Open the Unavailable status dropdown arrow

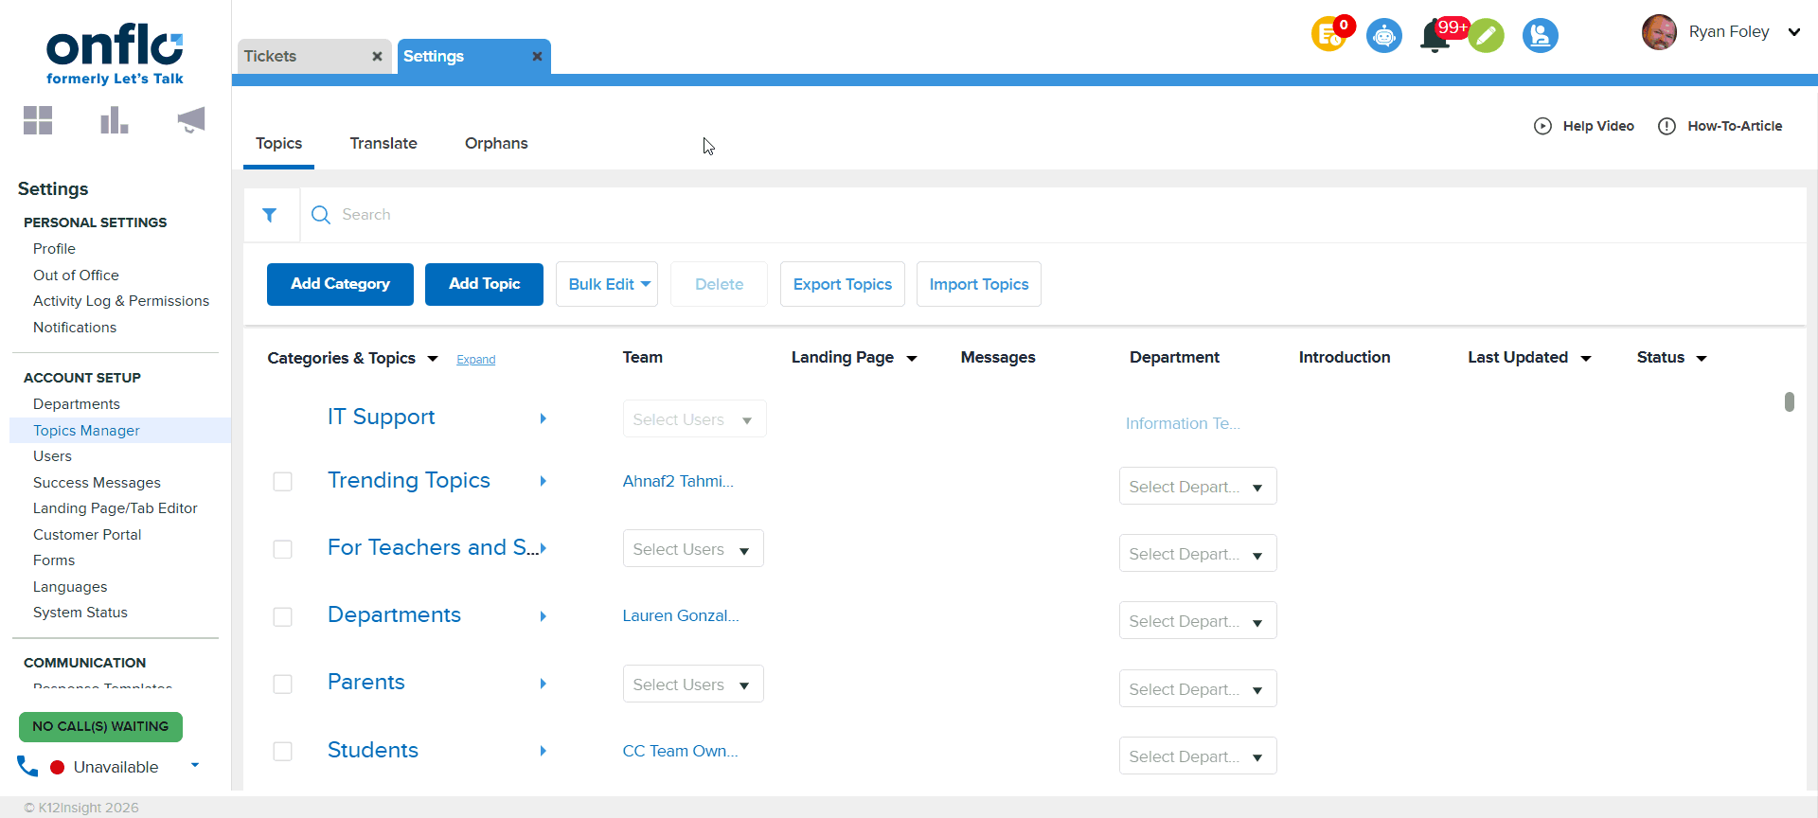pos(195,765)
